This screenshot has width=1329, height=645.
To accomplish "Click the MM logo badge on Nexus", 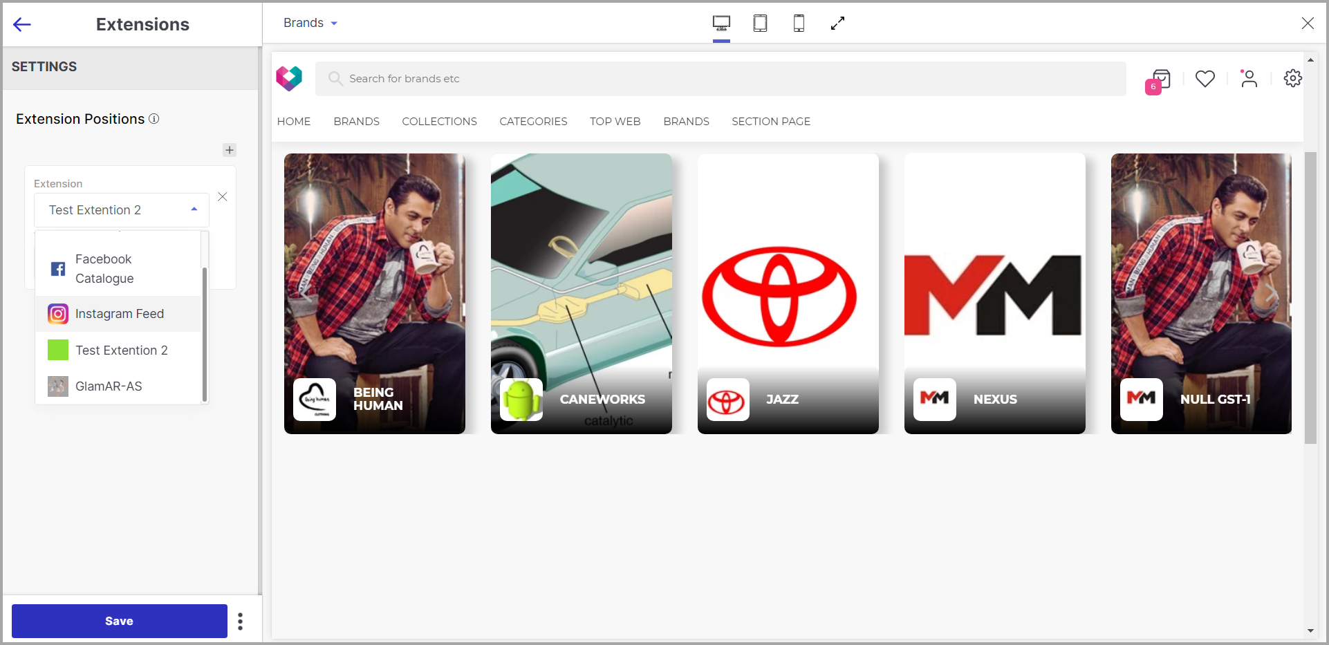I will click(935, 400).
